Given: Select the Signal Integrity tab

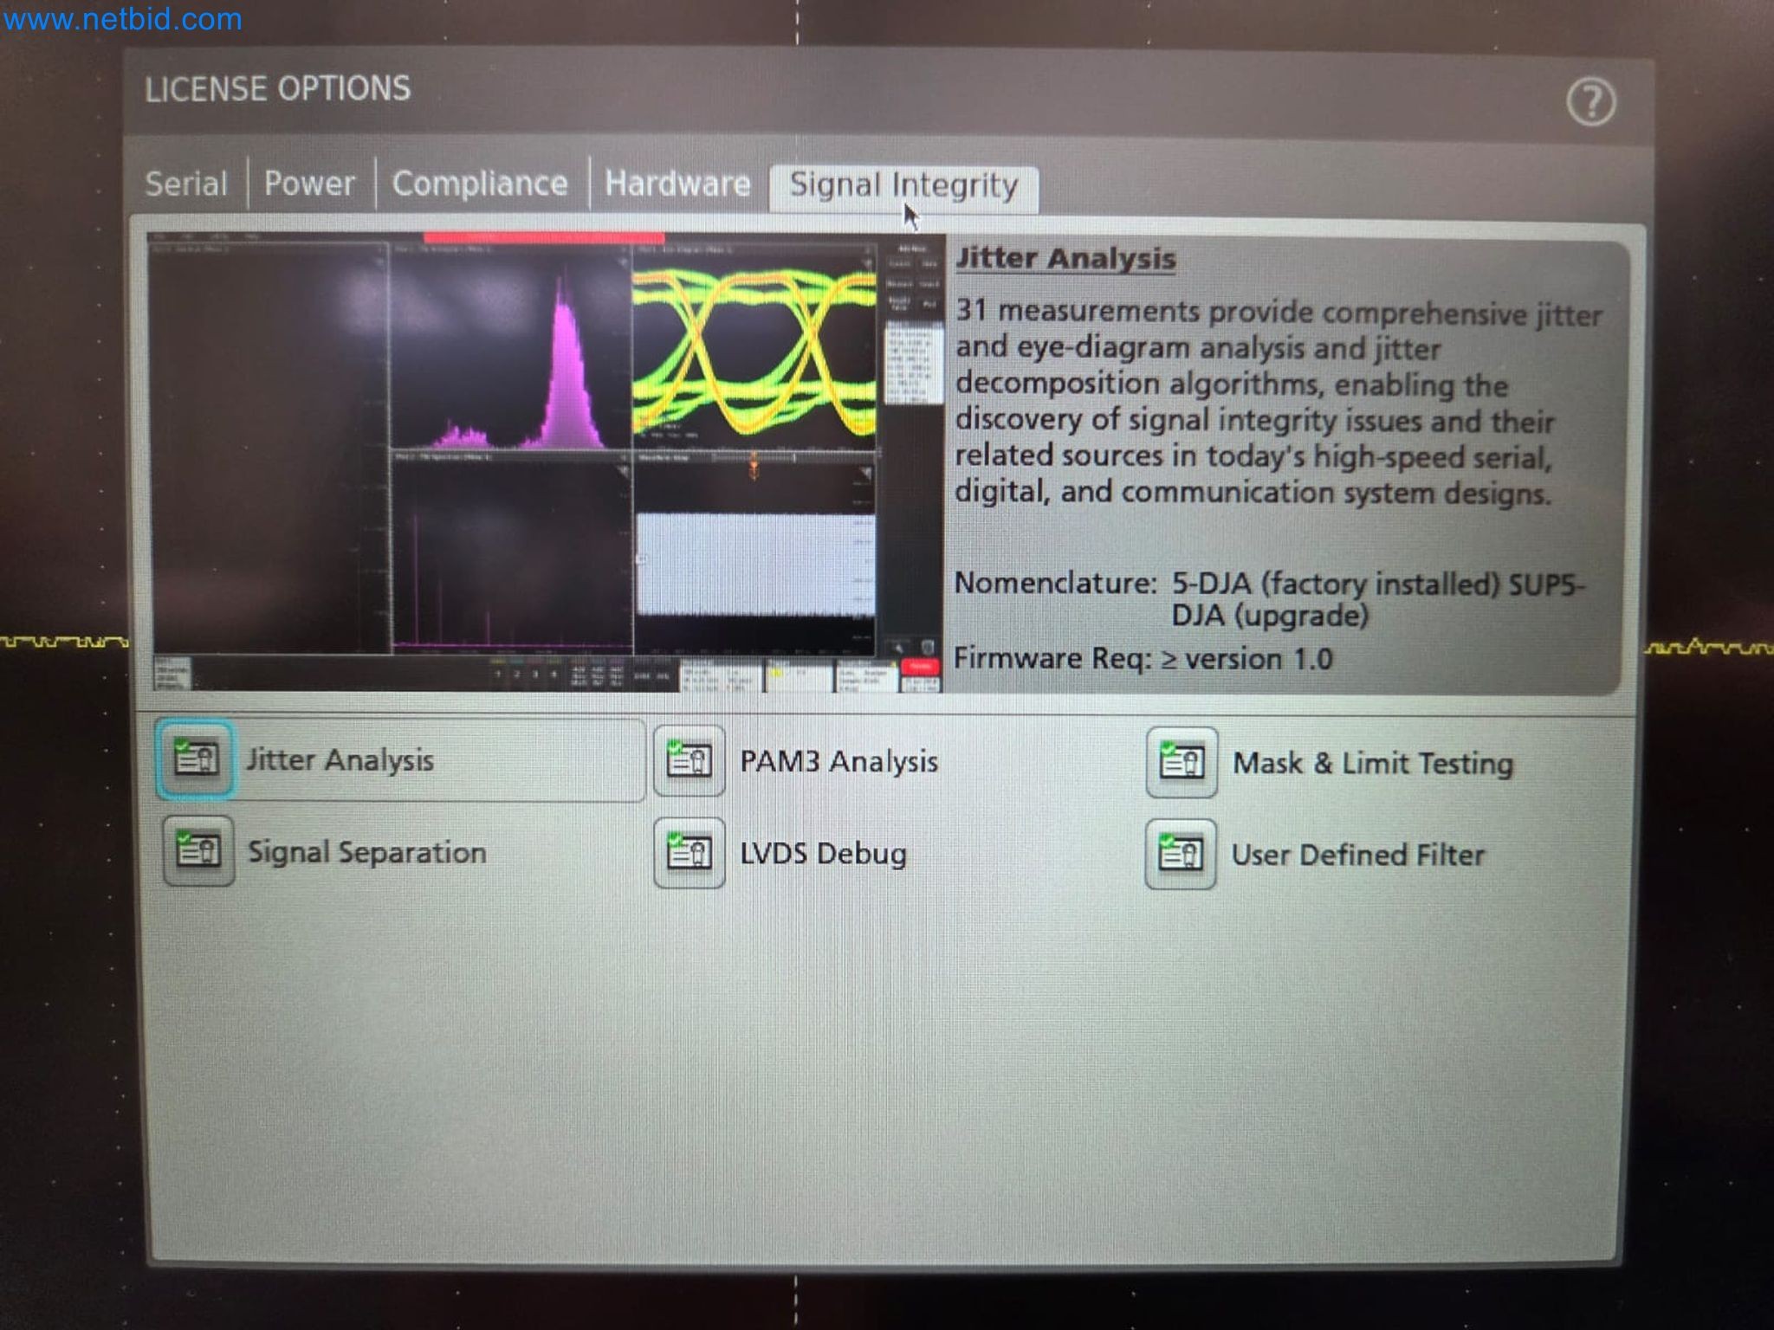Looking at the screenshot, I should tap(903, 185).
